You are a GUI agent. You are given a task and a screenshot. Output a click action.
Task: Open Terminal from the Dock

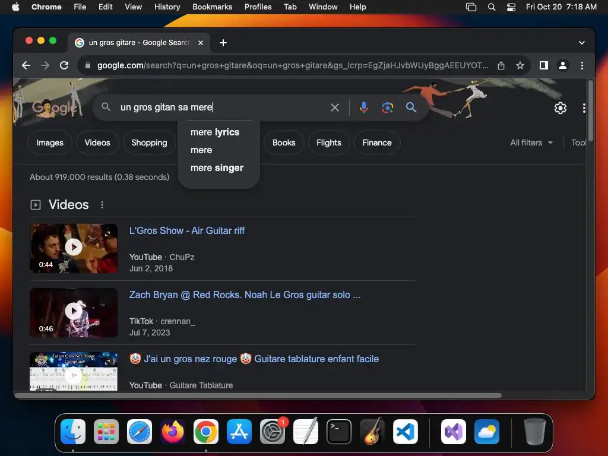click(x=339, y=432)
